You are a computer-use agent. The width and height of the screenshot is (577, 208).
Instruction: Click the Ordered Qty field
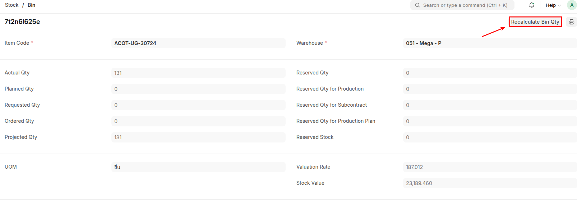pos(198,121)
